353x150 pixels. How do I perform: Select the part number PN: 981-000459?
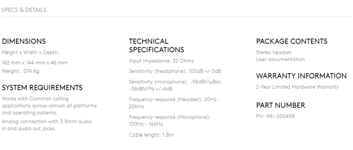click(x=275, y=117)
